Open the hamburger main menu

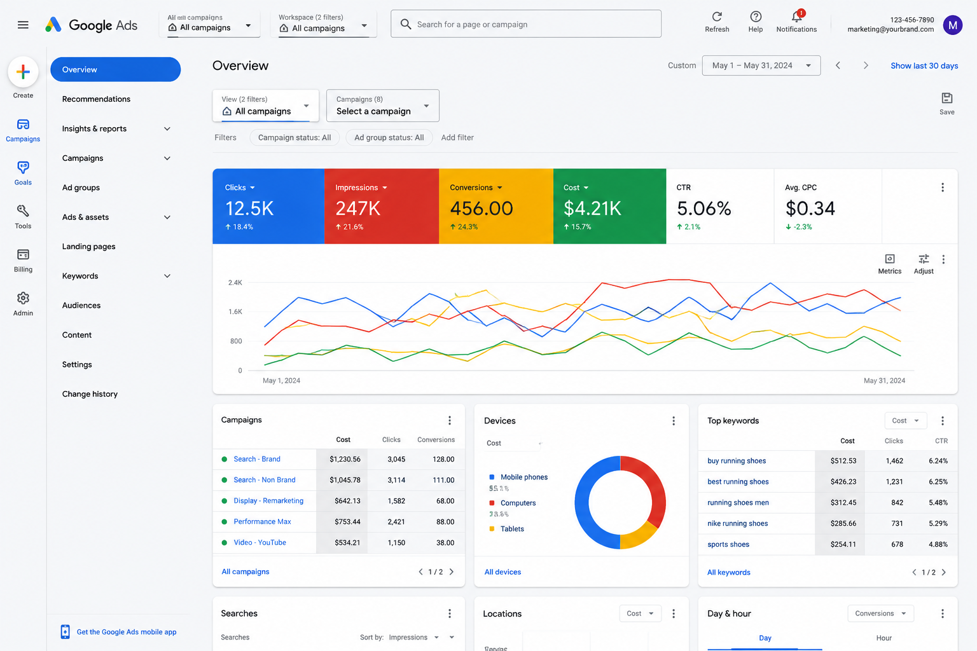pyautogui.click(x=23, y=25)
